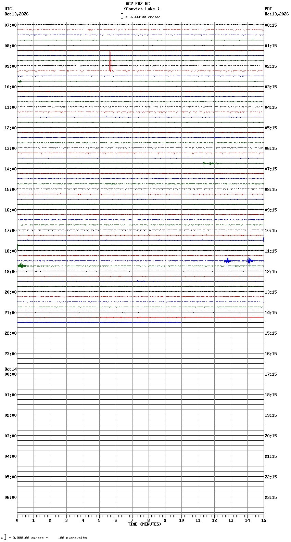Select the 00:15 PDT row label
The image size is (291, 542).
pyautogui.click(x=271, y=25)
